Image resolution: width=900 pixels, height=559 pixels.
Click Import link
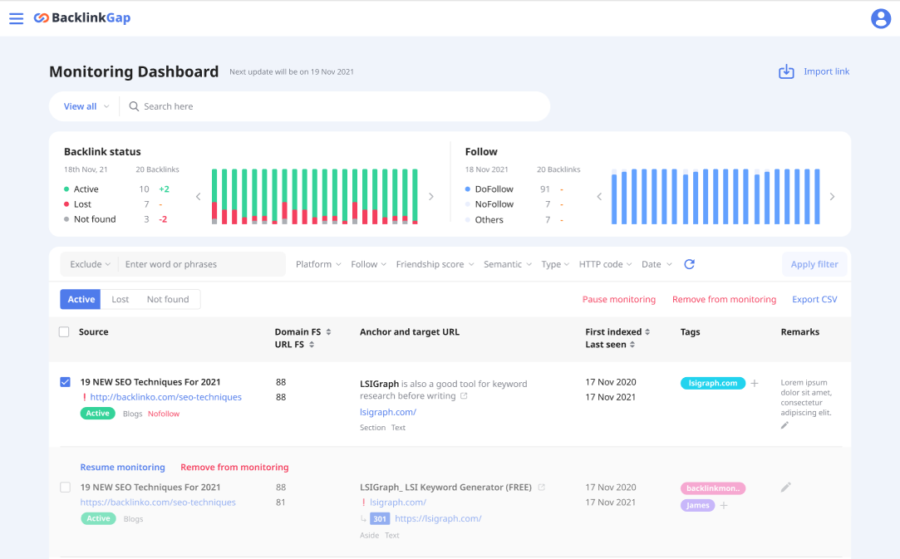coord(827,71)
